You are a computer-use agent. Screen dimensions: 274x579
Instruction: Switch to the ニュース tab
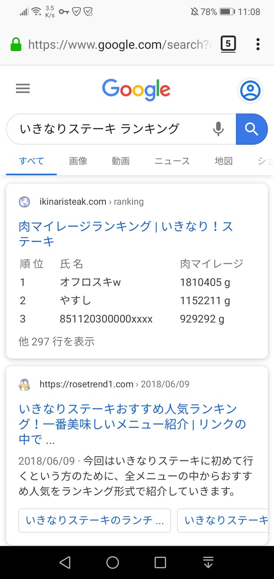(x=172, y=161)
